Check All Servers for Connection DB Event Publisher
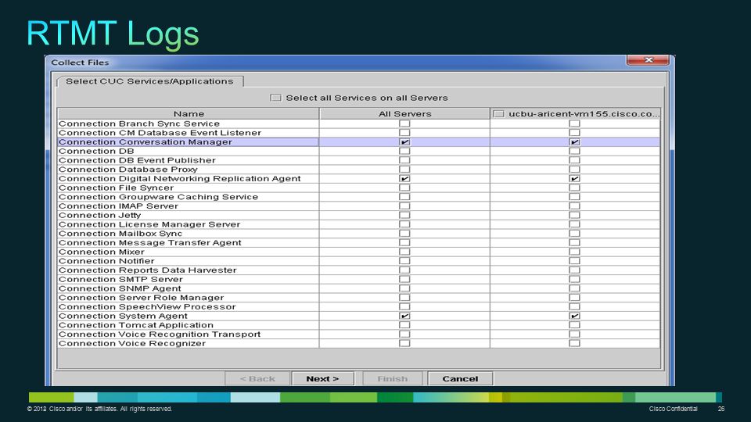Image resolution: width=751 pixels, height=422 pixels. [x=404, y=159]
